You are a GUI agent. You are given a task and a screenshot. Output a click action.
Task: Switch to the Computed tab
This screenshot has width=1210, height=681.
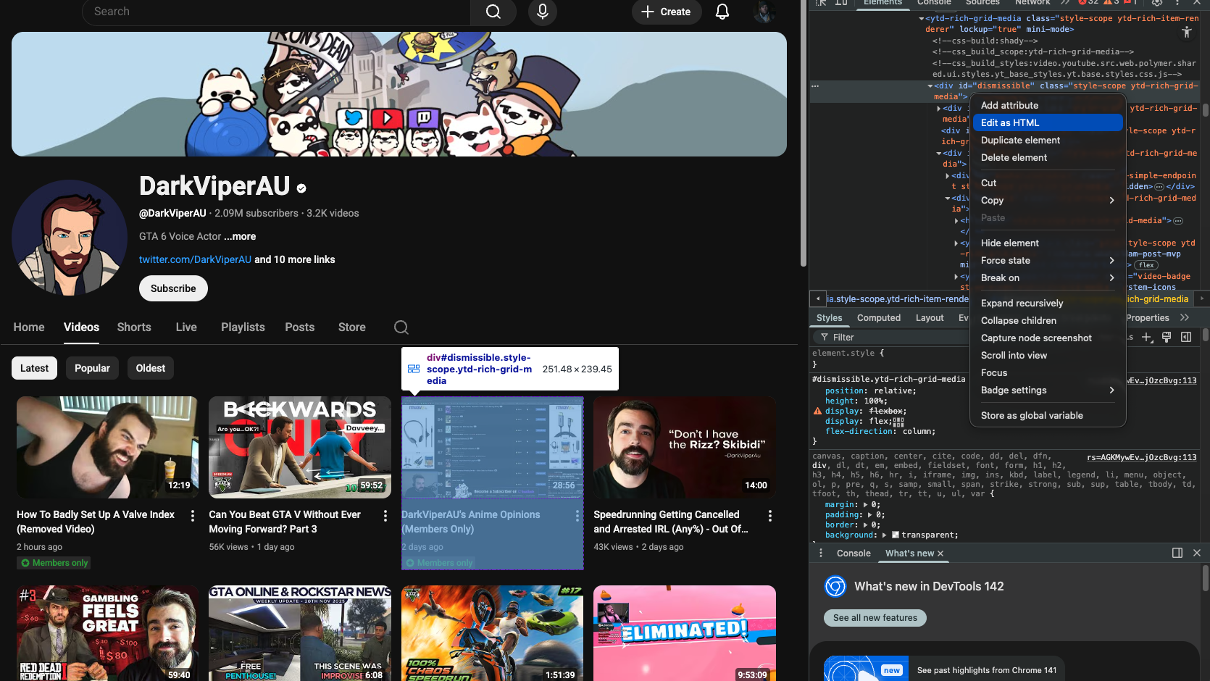878,318
